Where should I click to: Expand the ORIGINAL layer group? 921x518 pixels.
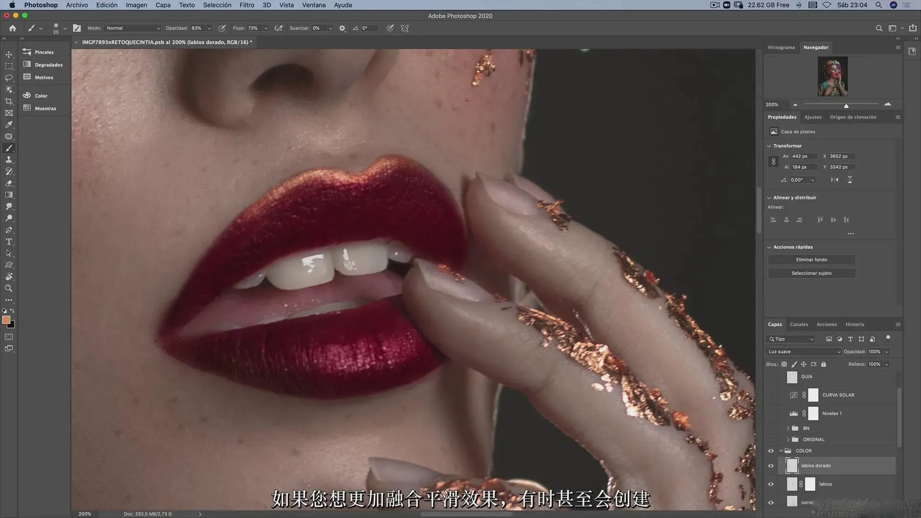pos(788,439)
